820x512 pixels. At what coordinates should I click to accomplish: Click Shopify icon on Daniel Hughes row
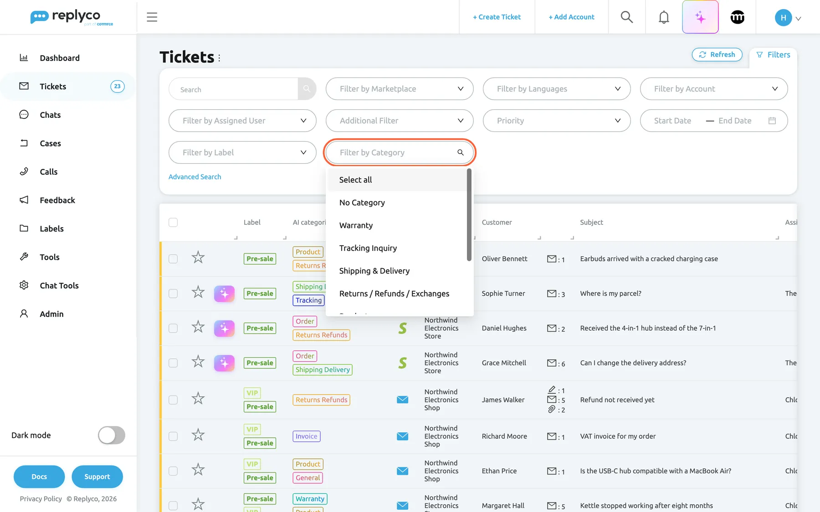[x=402, y=328]
